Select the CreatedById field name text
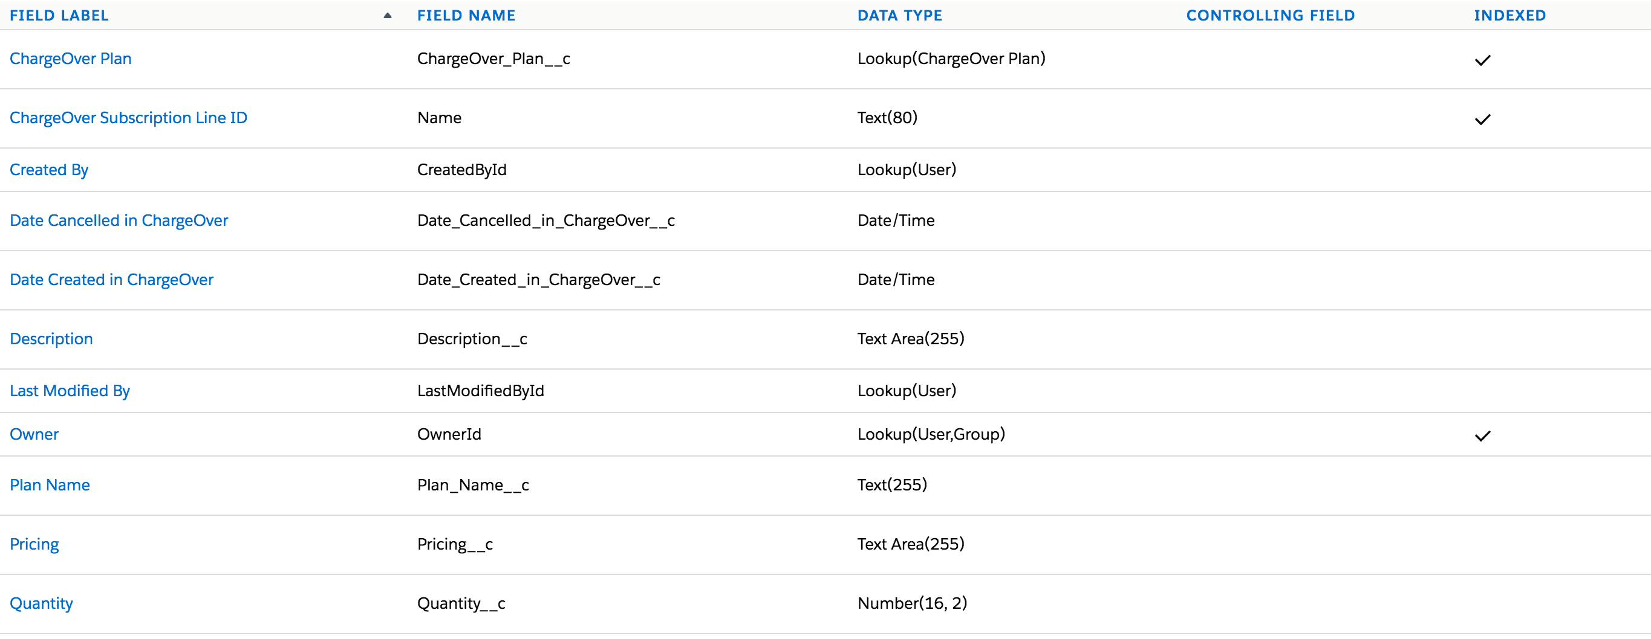 pos(461,170)
